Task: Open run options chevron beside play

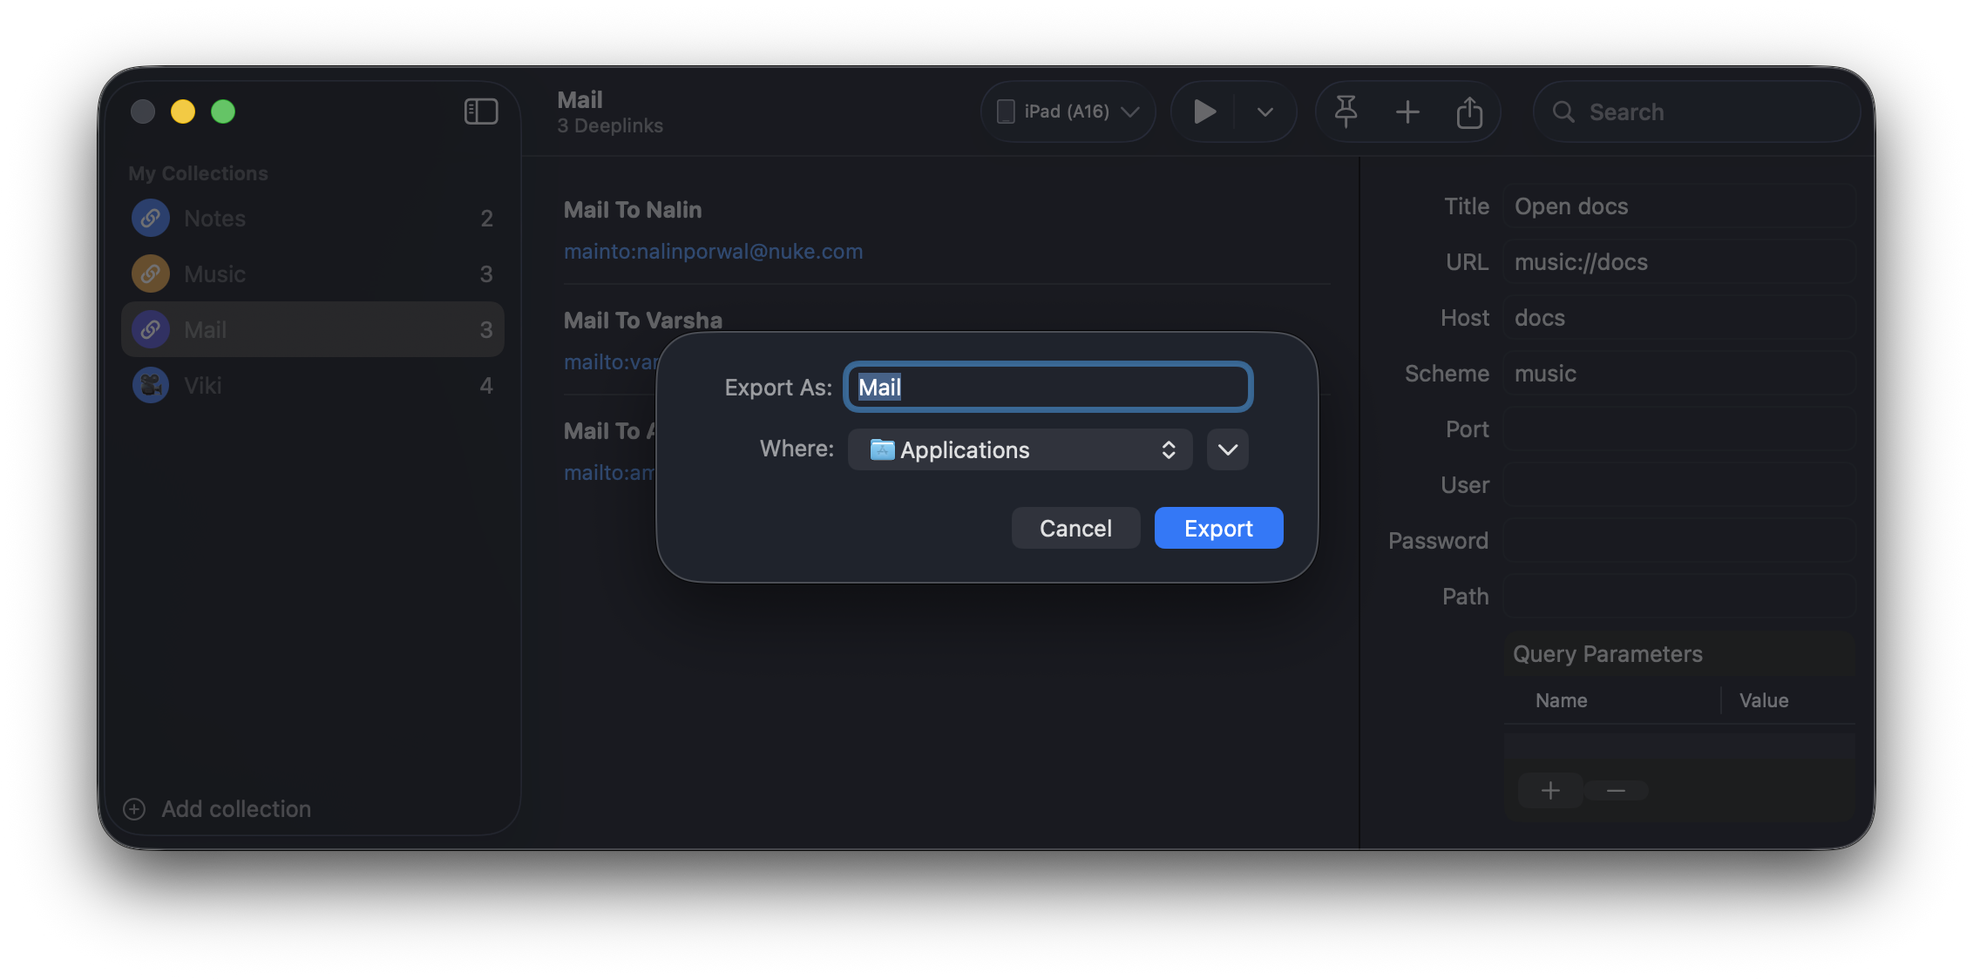Action: [1265, 111]
